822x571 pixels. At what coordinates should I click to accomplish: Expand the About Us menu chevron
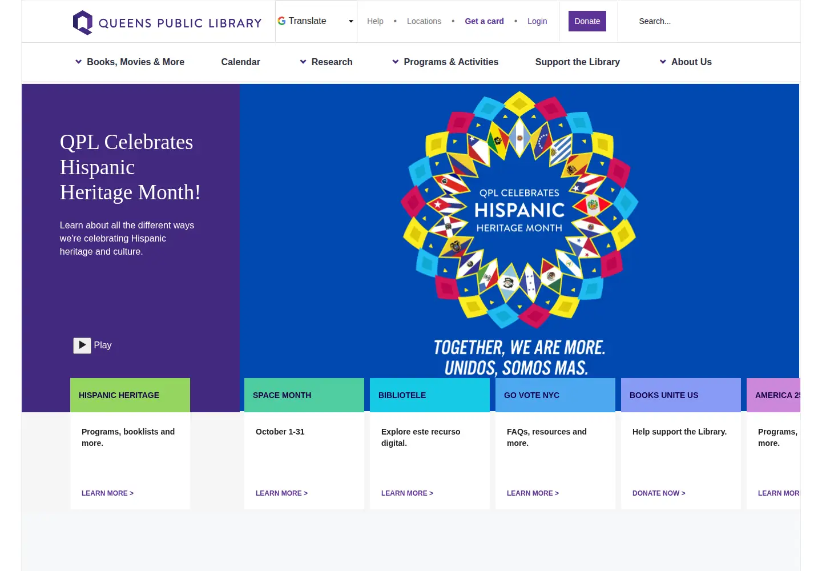click(663, 62)
